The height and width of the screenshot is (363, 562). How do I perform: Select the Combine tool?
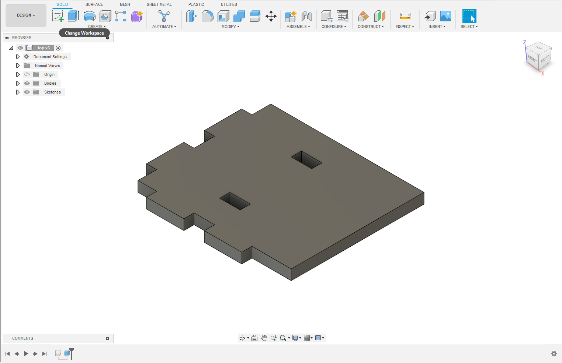click(x=239, y=16)
